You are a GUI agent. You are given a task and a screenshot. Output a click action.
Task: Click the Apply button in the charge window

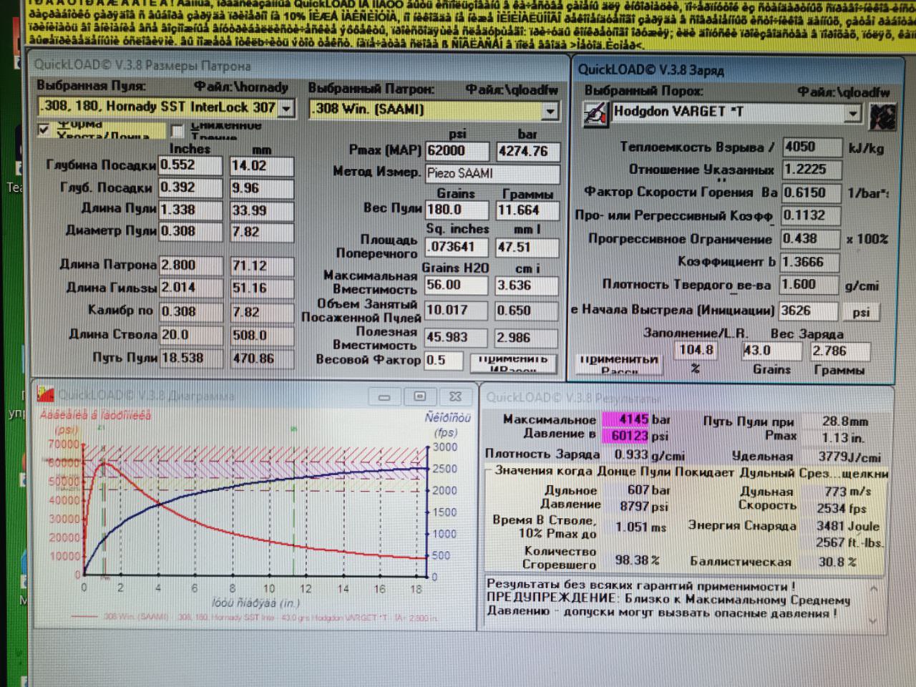[619, 364]
